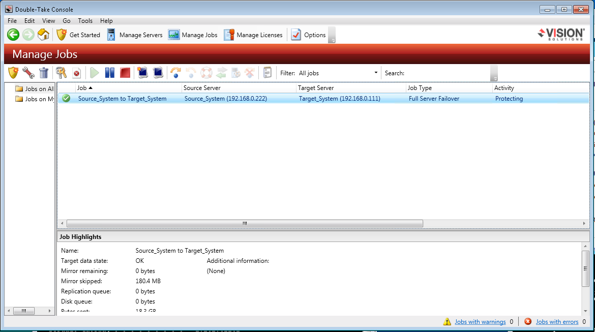Sort by the Job column header
Screen dimensions: 595x332
(x=81, y=88)
